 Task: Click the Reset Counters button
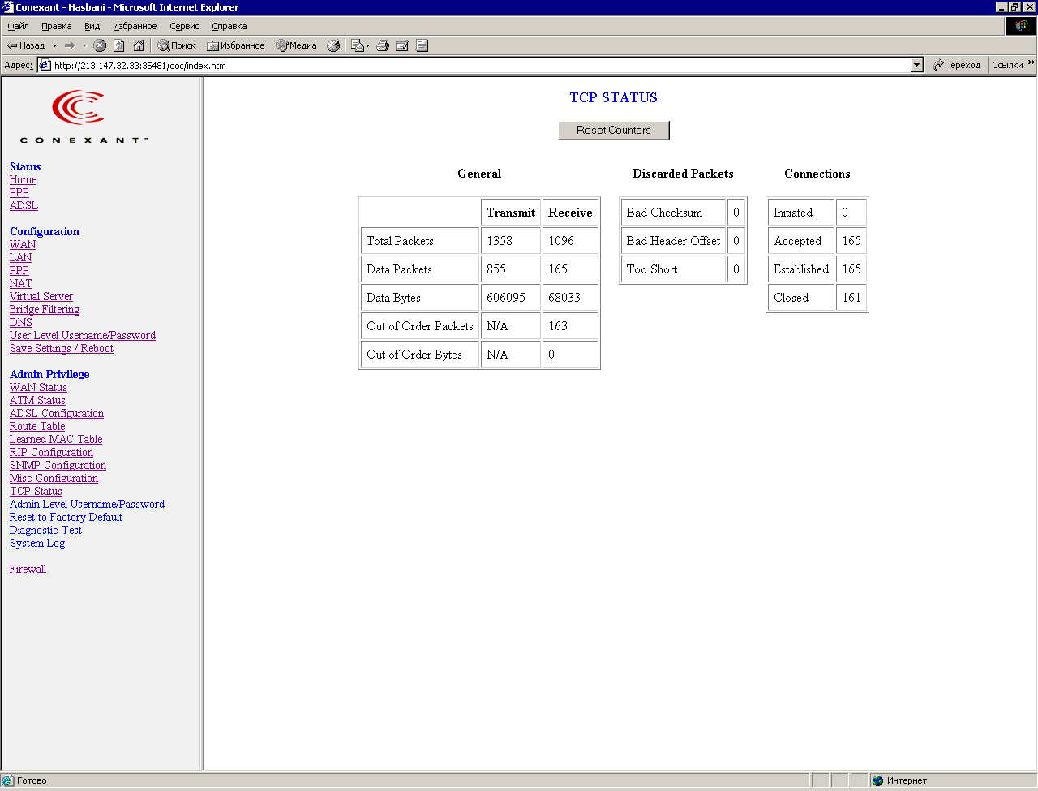pos(614,130)
